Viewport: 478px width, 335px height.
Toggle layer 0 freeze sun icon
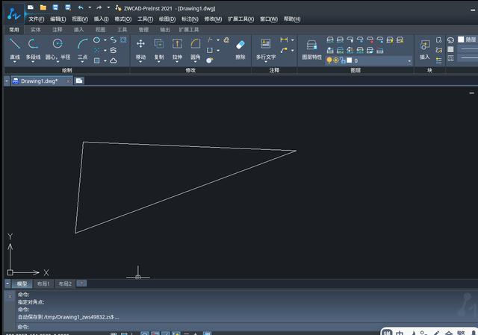337,60
